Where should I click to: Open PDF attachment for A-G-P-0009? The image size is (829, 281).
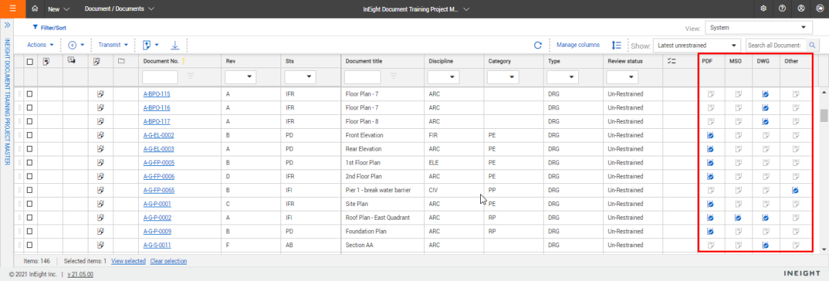[709, 231]
